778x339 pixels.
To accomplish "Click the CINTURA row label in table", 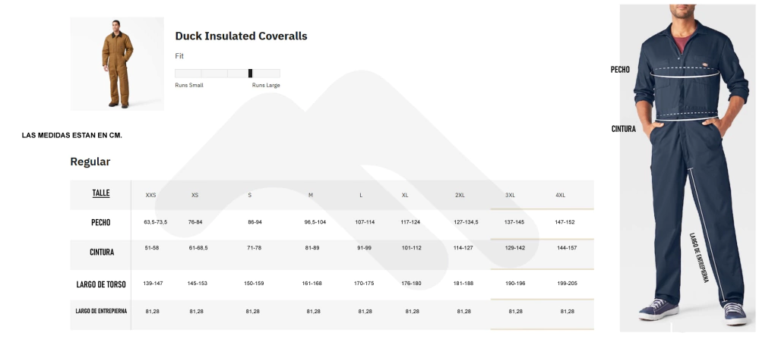I will tap(102, 253).
